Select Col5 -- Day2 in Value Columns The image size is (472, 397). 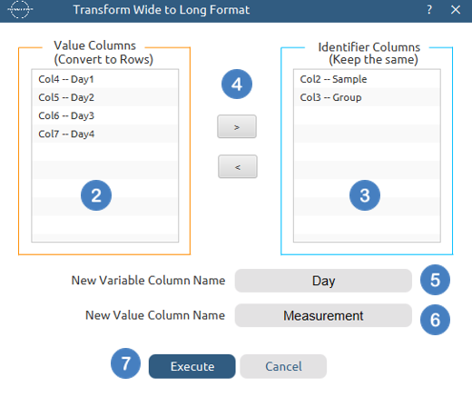[x=105, y=97]
